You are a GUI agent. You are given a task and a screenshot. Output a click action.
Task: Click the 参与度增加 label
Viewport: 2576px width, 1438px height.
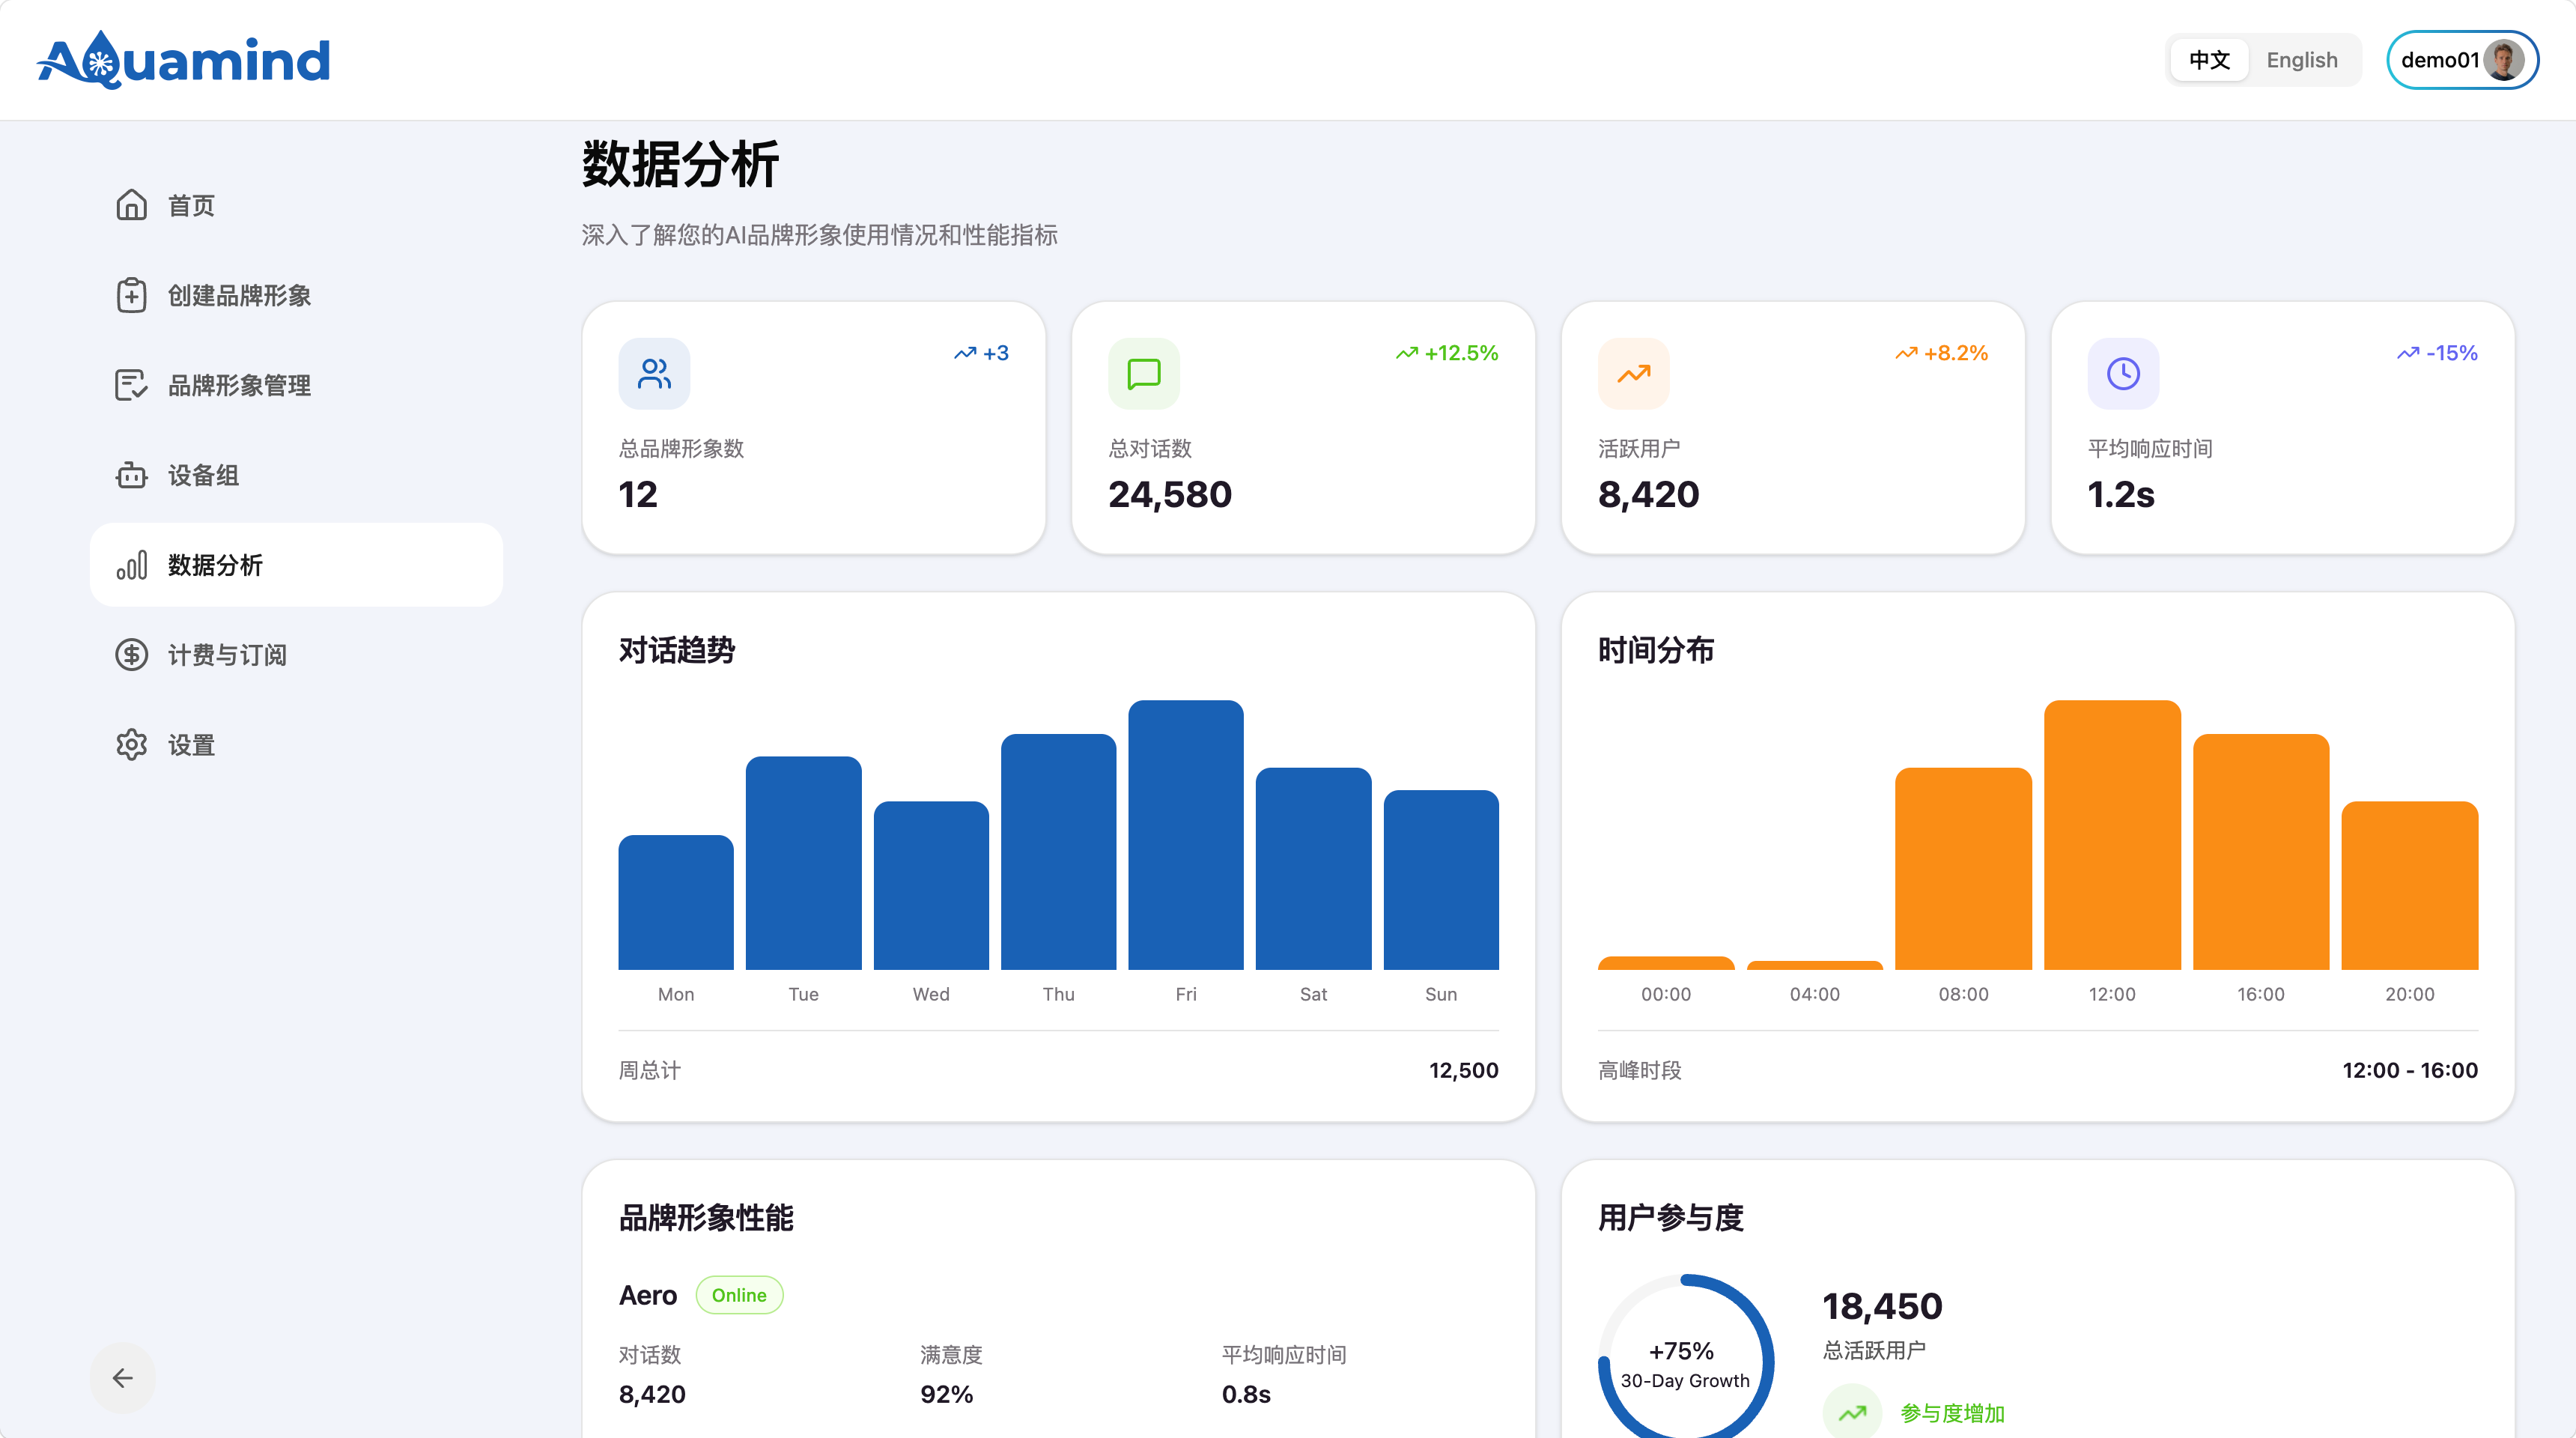(1953, 1413)
